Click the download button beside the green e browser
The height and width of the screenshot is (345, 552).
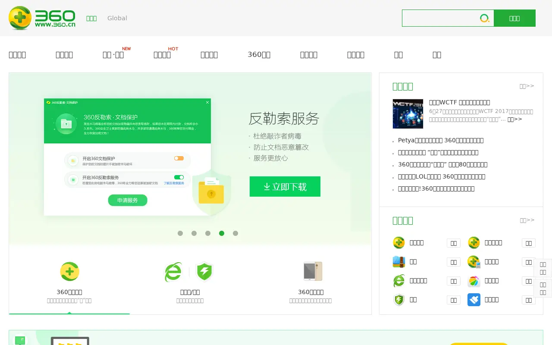point(454,281)
